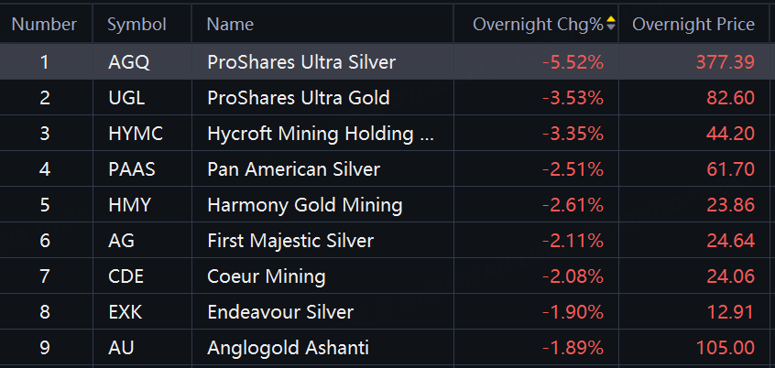
Task: Choose First Majestic Silver name
Action: point(290,241)
